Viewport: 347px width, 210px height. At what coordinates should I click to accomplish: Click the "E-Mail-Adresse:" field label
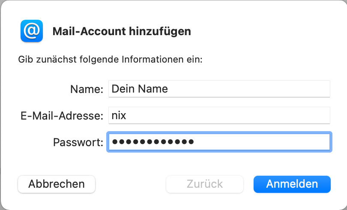tap(62, 115)
